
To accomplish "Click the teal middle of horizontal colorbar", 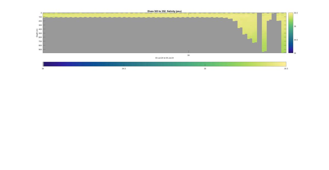I will point(164,64).
